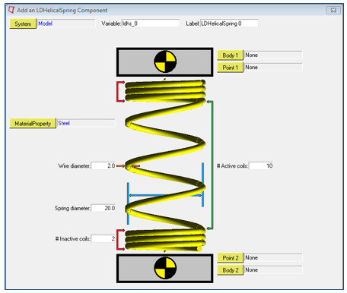347x293 pixels.
Task: Focus the Wire diameter field
Action: (x=103, y=165)
